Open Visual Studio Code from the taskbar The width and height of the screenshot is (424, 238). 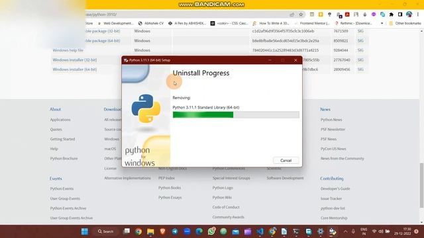(x=260, y=231)
